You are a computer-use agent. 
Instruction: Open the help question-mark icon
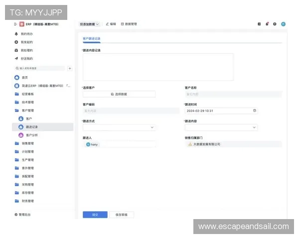[275, 24]
